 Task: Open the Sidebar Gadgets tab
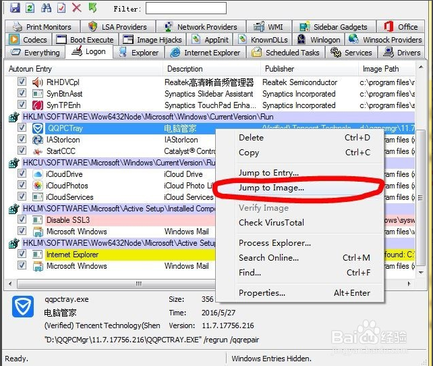click(334, 26)
